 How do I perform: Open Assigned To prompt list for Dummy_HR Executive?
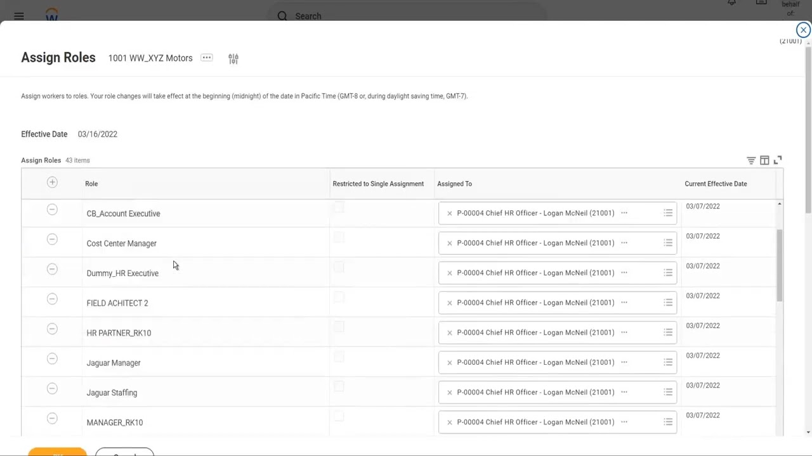[668, 273]
